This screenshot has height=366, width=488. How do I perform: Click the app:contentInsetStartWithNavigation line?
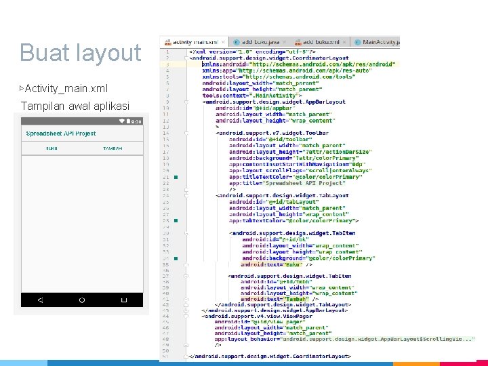(x=298, y=164)
